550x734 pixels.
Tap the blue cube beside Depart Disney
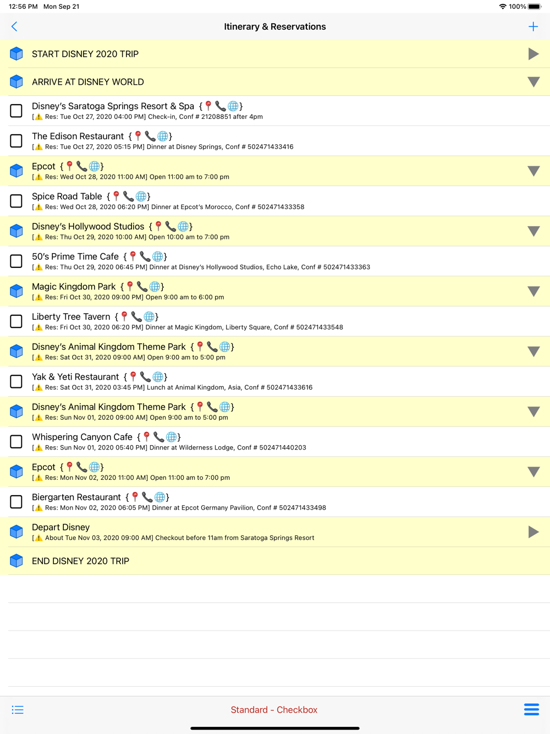click(x=16, y=532)
